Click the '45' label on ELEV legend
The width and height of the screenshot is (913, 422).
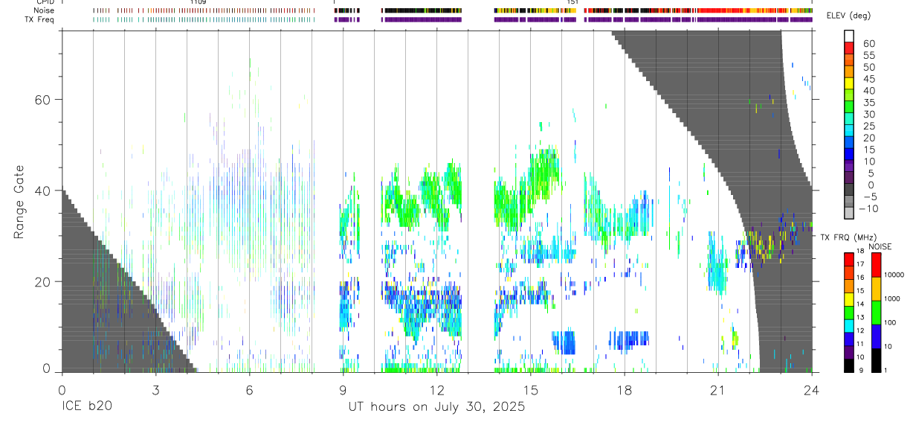pyautogui.click(x=868, y=79)
